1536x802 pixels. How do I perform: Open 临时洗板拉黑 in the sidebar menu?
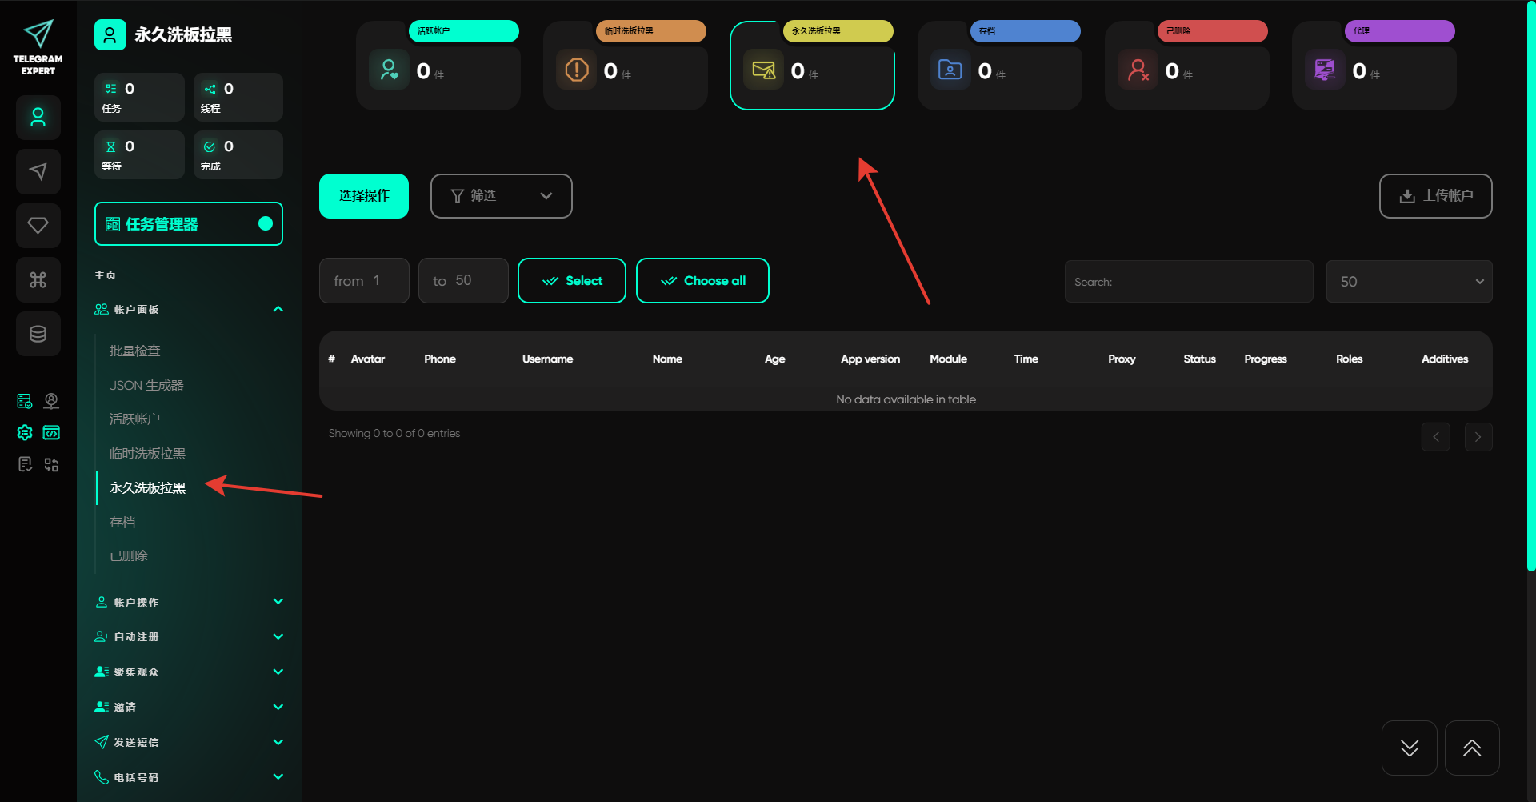pos(147,453)
